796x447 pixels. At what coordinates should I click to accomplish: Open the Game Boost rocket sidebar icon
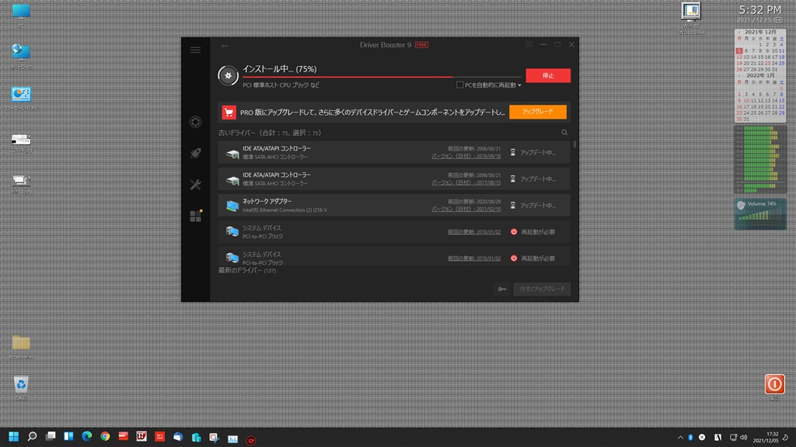click(x=195, y=153)
